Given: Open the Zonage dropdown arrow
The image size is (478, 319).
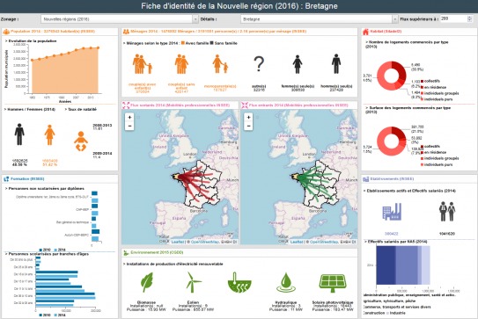Looking at the screenshot, I should (195, 19).
